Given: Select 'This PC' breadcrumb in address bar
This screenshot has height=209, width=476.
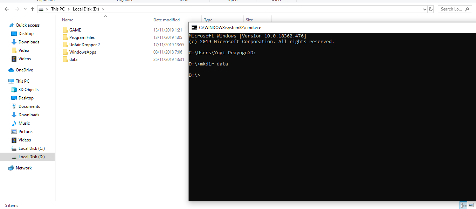Looking at the screenshot, I should click(57, 9).
